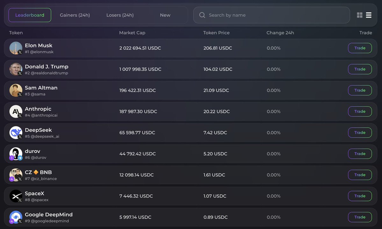Trade the durov token
382x229 pixels.
coord(360,154)
